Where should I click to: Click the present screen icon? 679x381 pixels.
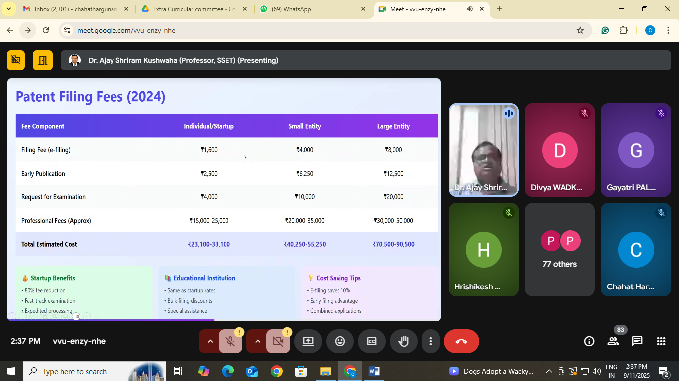tap(308, 341)
